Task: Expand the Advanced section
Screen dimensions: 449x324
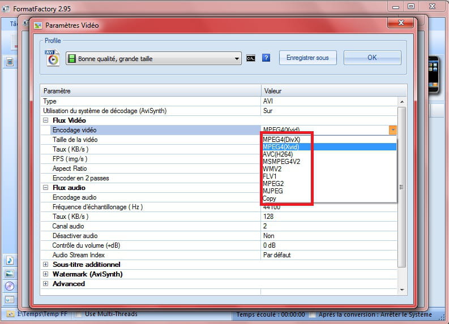Action: coord(45,284)
